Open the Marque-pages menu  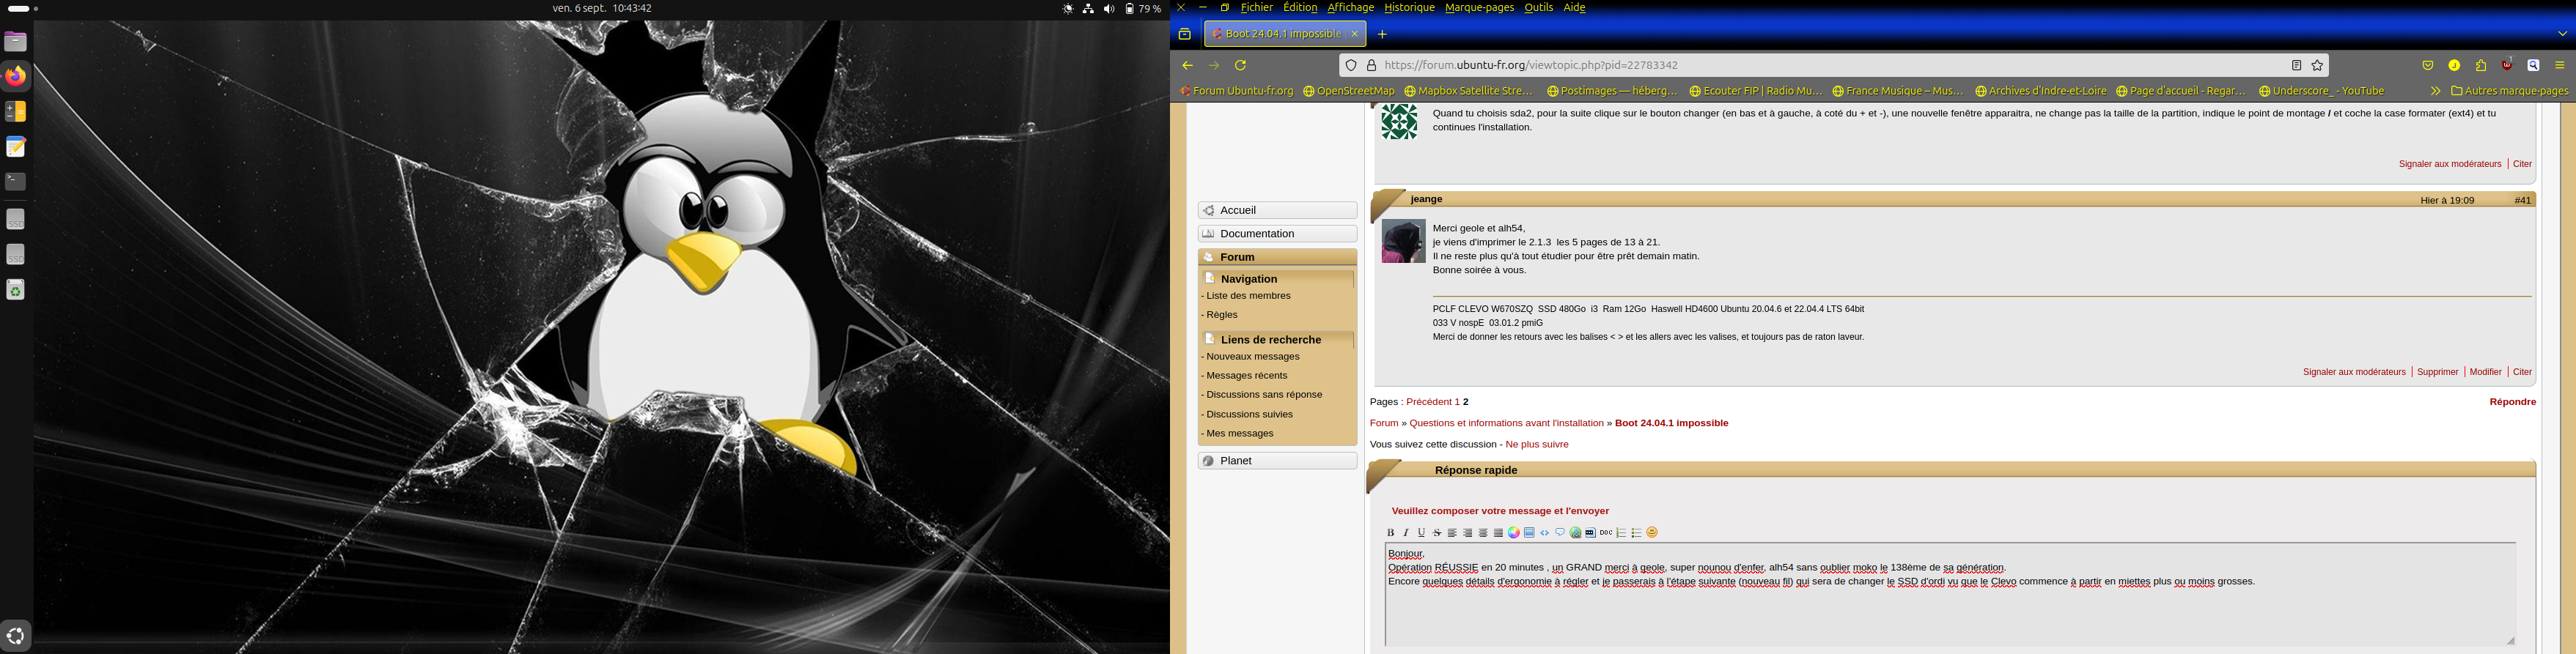1479,8
